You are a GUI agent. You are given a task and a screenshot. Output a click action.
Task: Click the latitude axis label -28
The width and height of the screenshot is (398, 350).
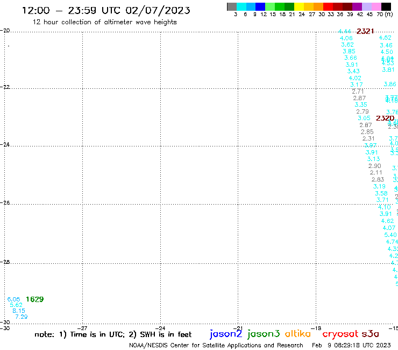tap(5, 262)
